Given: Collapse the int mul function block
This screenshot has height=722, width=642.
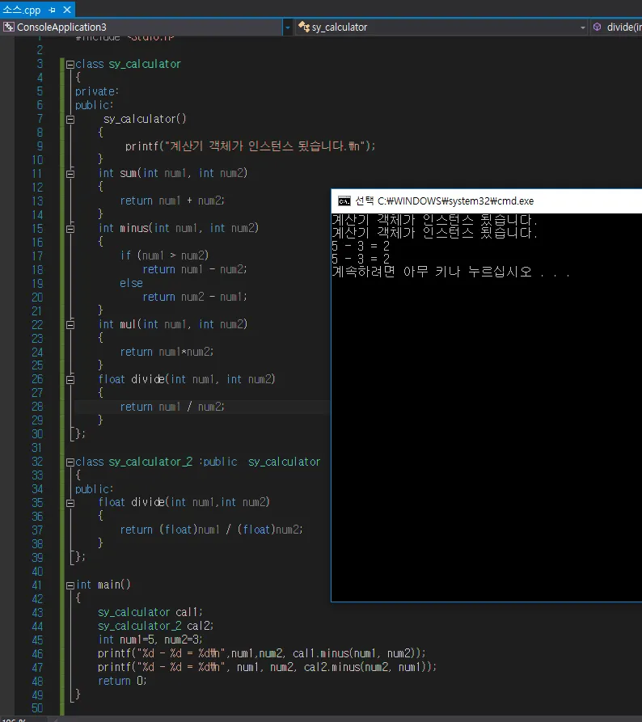Looking at the screenshot, I should pos(70,325).
